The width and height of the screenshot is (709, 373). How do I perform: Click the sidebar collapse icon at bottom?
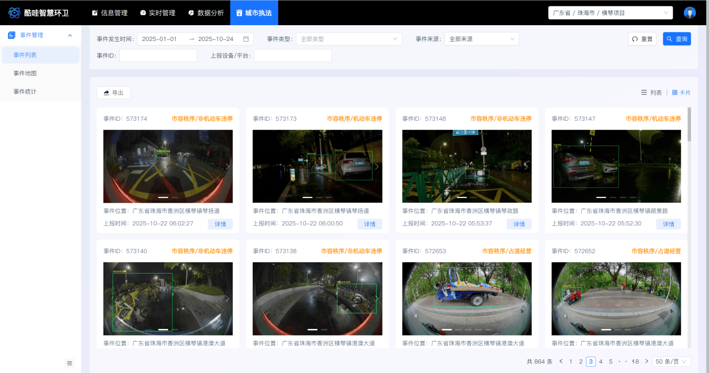click(70, 363)
